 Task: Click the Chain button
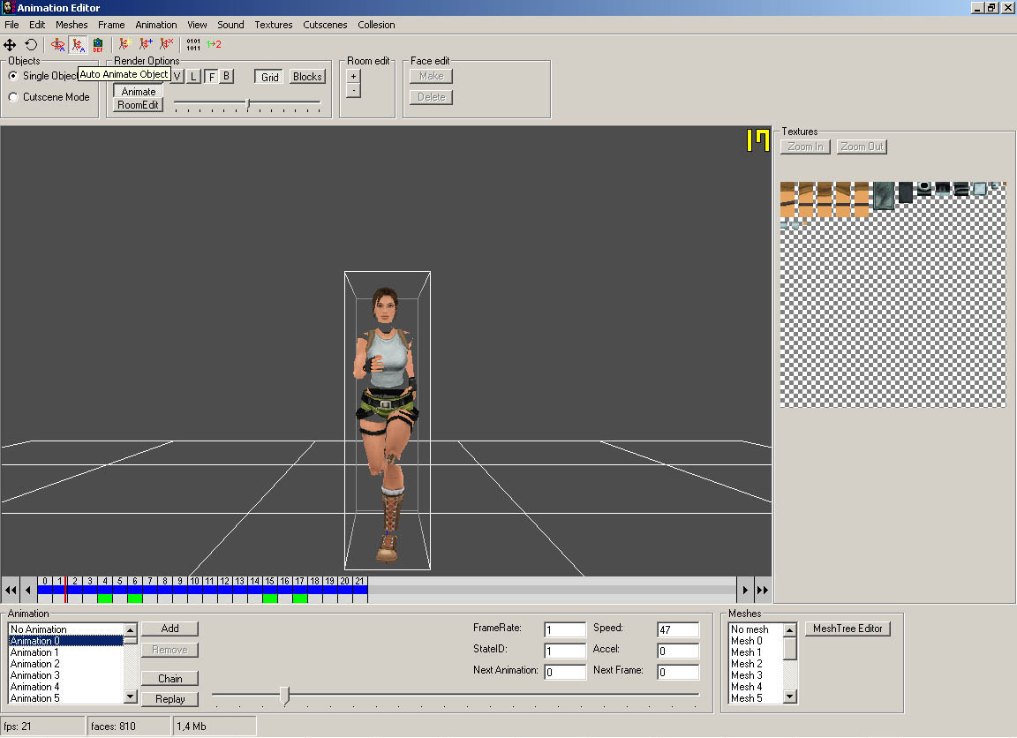tap(169, 678)
